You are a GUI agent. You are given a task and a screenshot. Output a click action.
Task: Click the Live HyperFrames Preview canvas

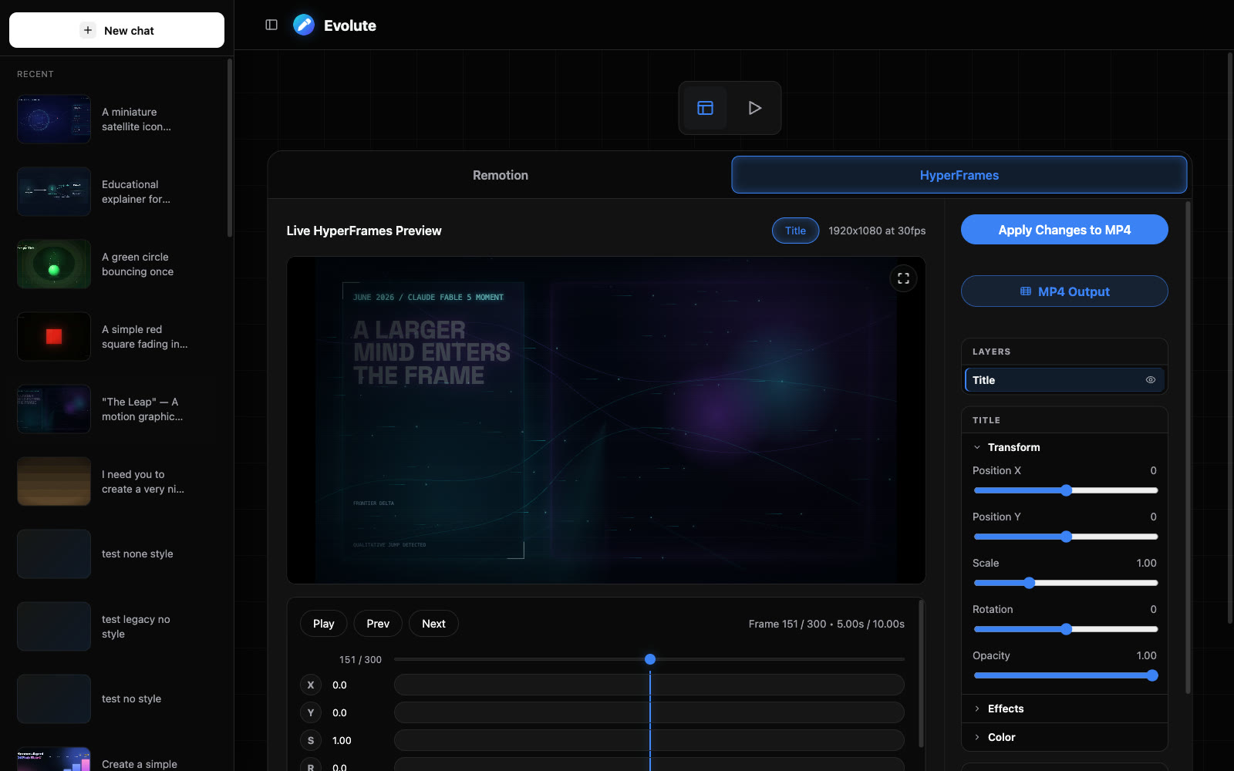coord(606,420)
